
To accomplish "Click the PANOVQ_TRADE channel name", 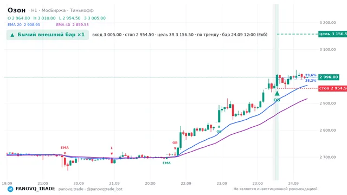I will click(x=35, y=189).
